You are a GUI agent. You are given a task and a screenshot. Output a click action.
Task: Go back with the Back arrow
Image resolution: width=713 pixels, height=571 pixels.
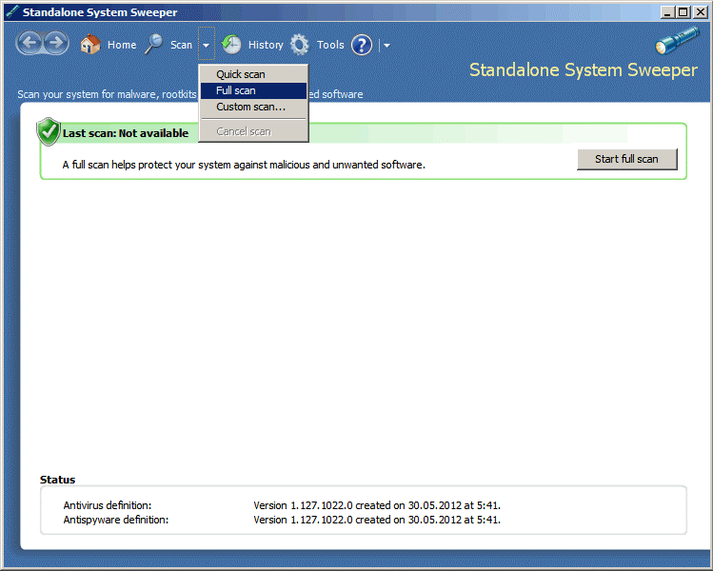(x=30, y=43)
